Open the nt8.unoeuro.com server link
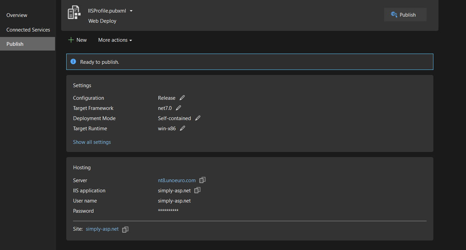The height and width of the screenshot is (250, 466). click(x=177, y=180)
